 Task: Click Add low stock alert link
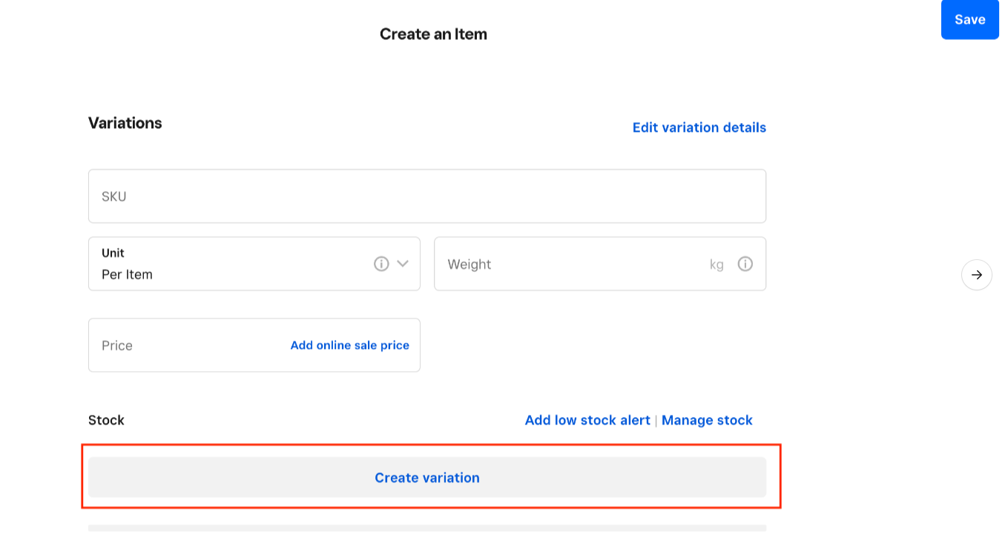click(x=587, y=420)
